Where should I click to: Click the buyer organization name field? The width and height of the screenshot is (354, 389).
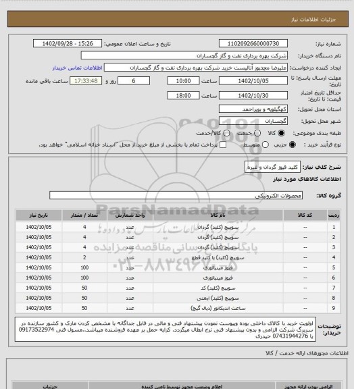[x=184, y=55]
